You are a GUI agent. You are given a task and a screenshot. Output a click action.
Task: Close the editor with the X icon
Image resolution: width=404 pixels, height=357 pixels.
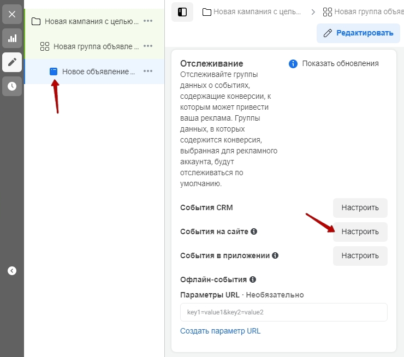pos(12,14)
